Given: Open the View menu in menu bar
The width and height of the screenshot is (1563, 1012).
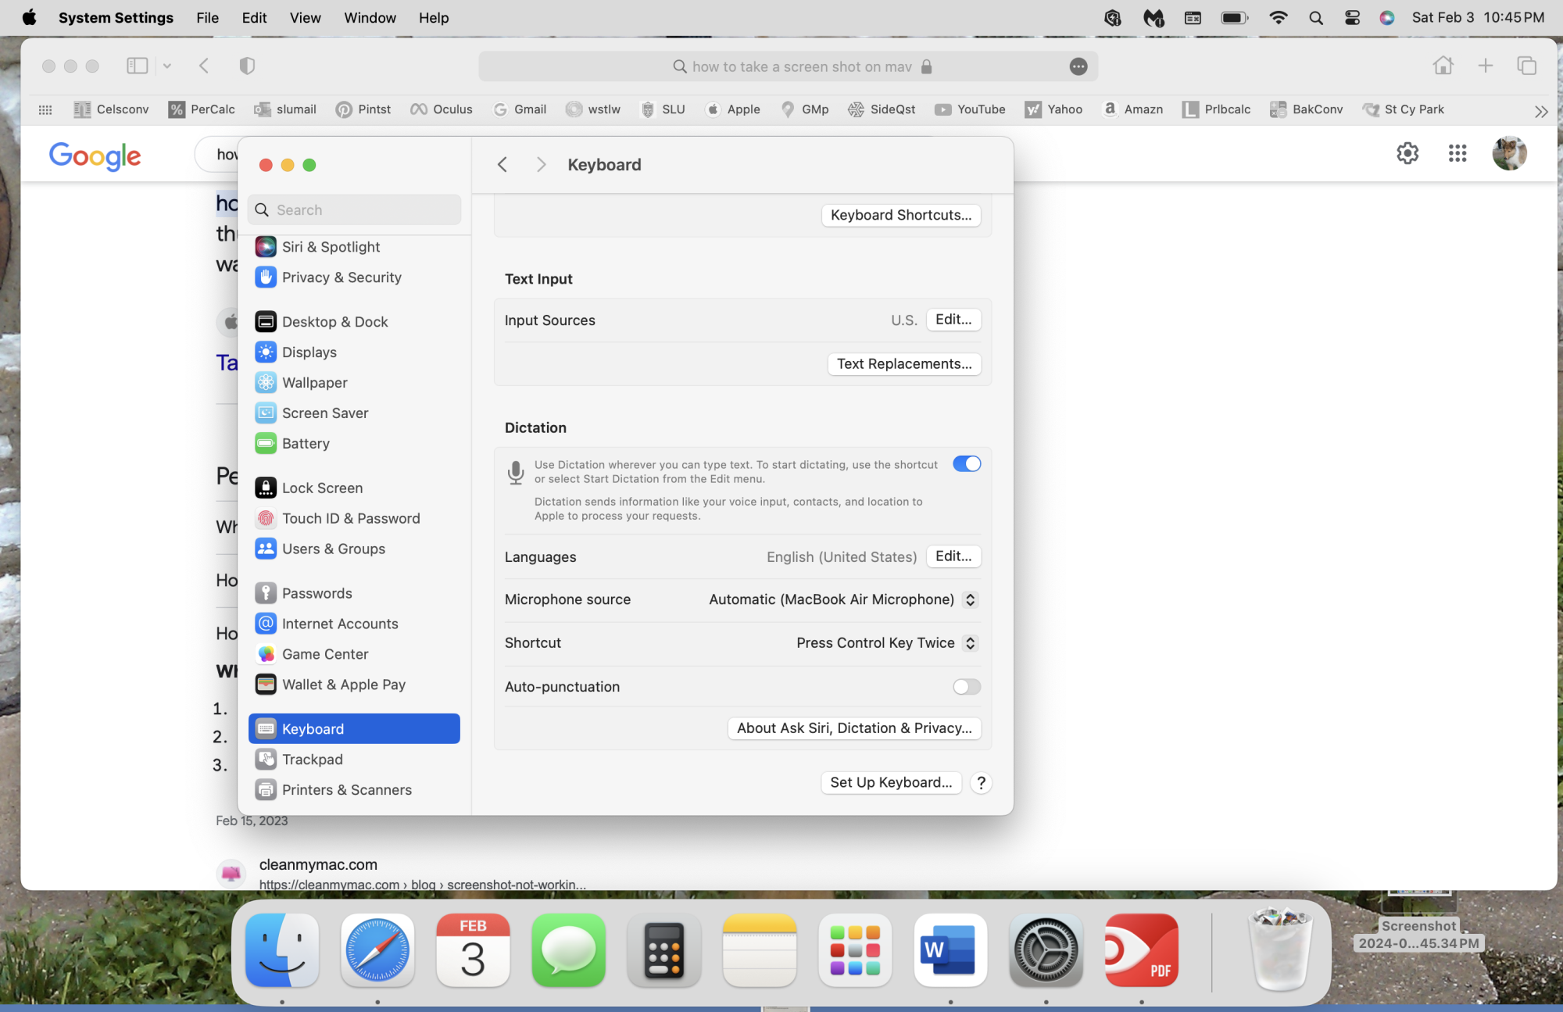Looking at the screenshot, I should pos(305,18).
